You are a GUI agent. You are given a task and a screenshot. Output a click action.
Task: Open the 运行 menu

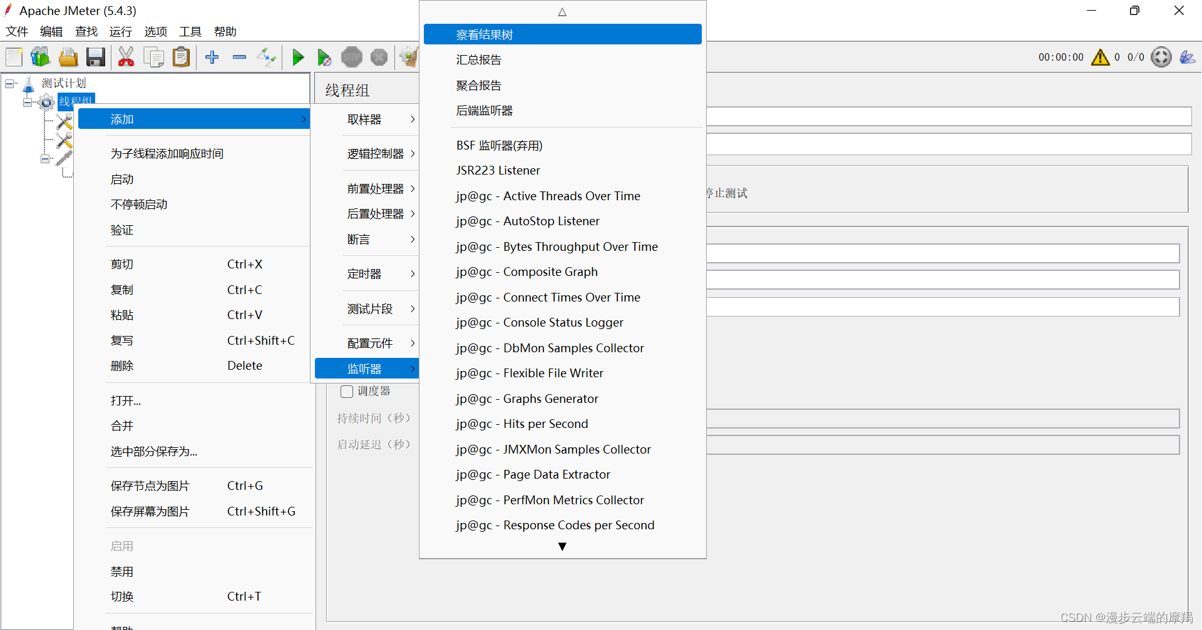pyautogui.click(x=121, y=32)
